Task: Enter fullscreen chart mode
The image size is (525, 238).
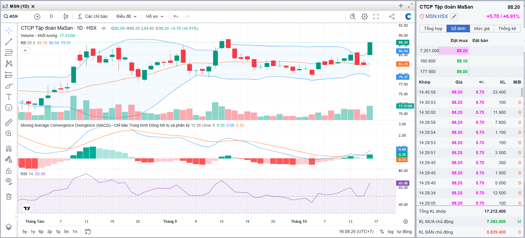Action: (376, 16)
